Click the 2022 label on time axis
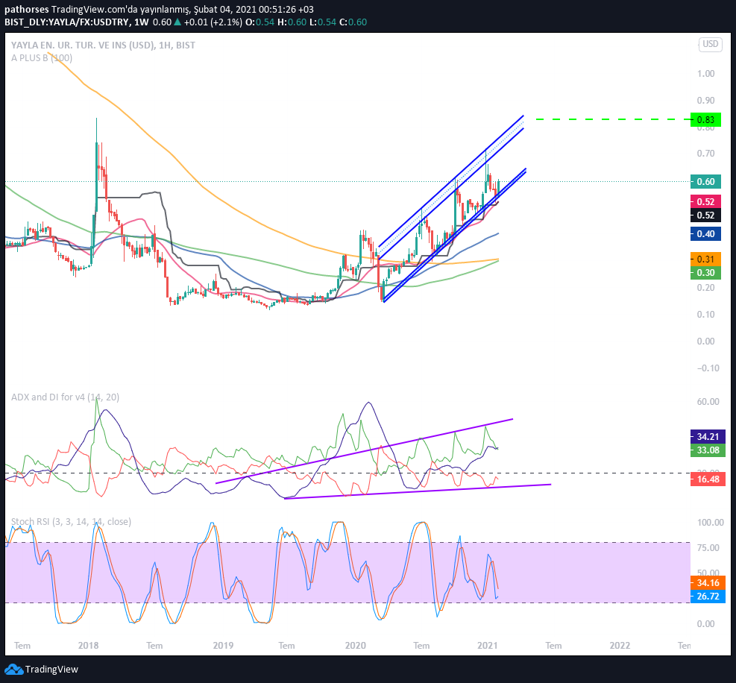Viewport: 736px width, 683px height. click(620, 646)
